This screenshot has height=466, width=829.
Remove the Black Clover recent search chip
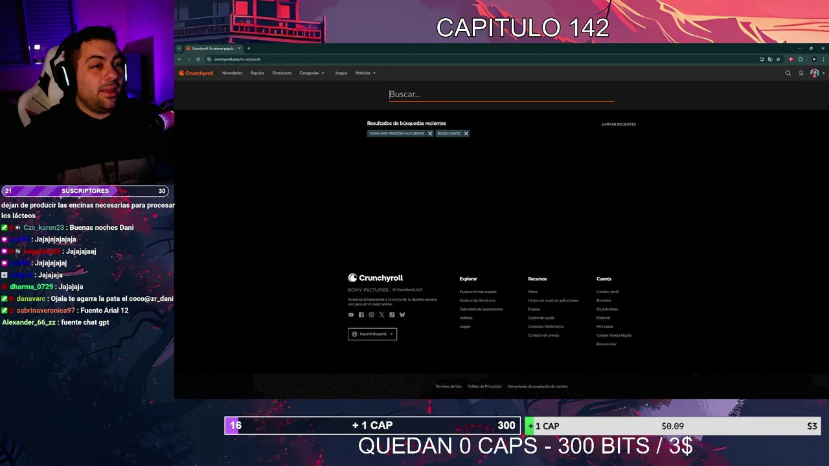coord(466,133)
